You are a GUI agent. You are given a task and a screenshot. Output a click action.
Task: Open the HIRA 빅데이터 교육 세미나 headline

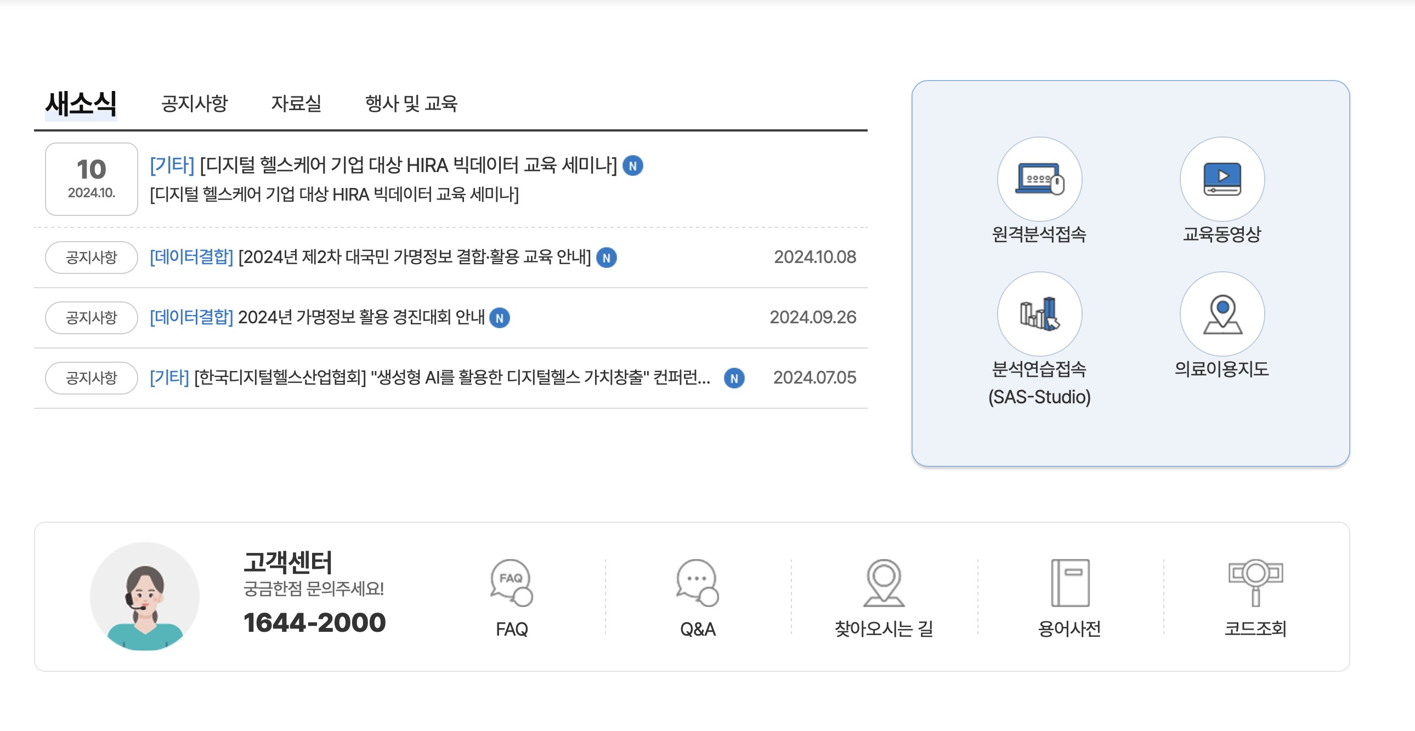pyautogui.click(x=407, y=165)
